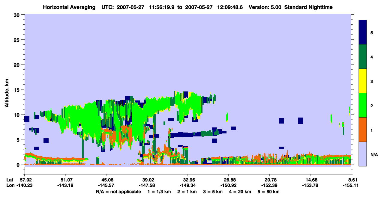Click the 'N/A = not applicable' legend note
This screenshot has height=200, width=390.
click(118, 192)
